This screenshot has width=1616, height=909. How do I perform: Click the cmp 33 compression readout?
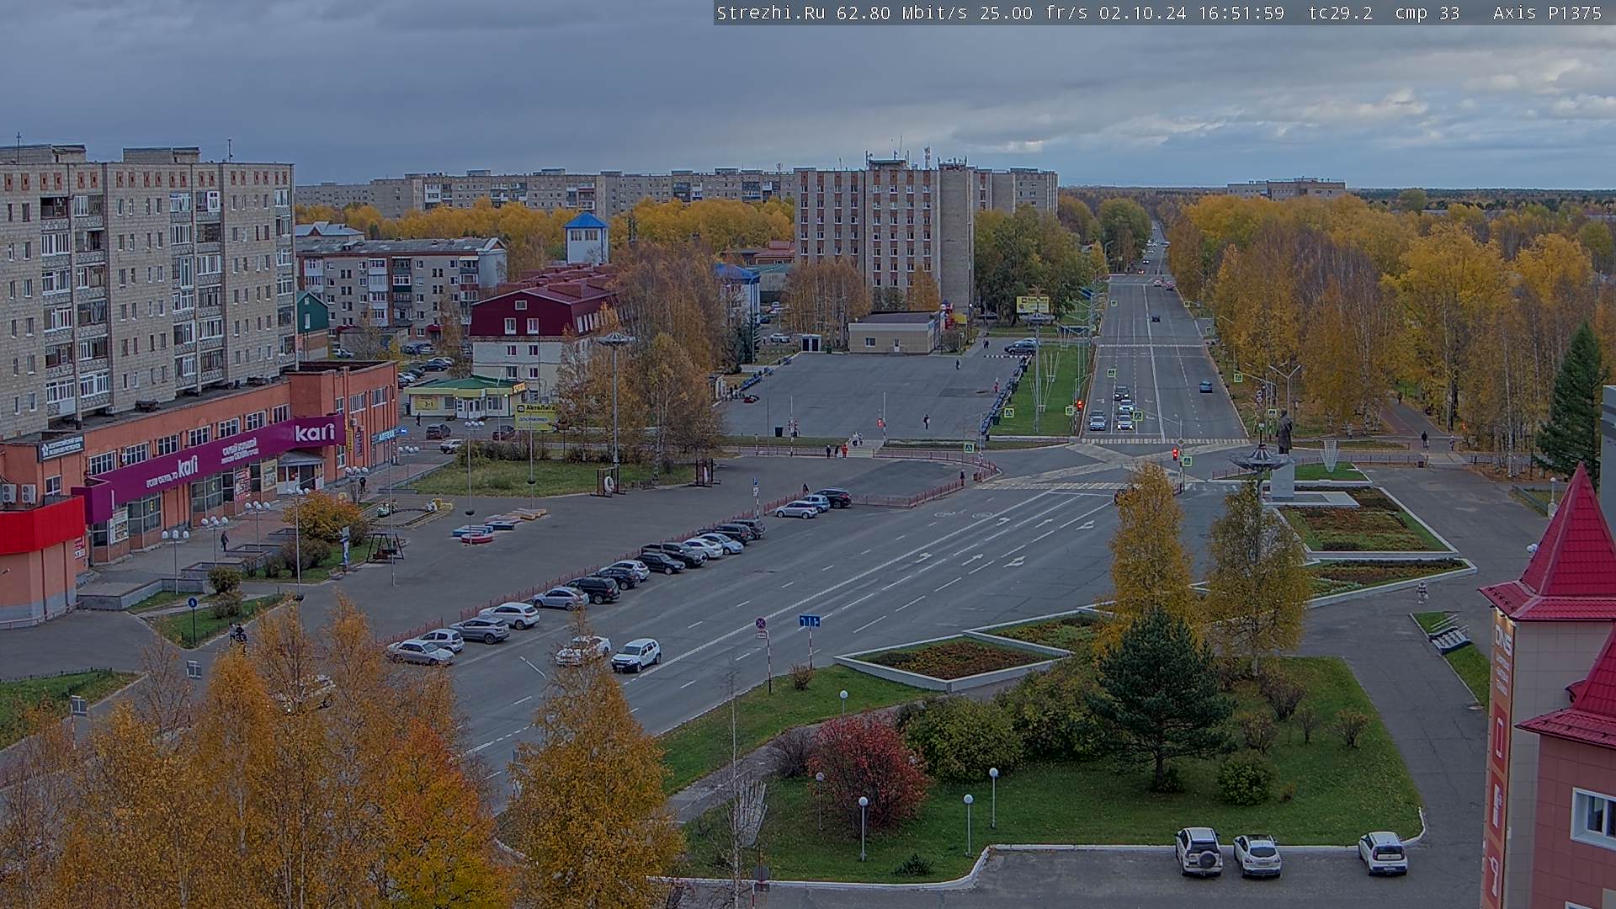(x=1427, y=13)
